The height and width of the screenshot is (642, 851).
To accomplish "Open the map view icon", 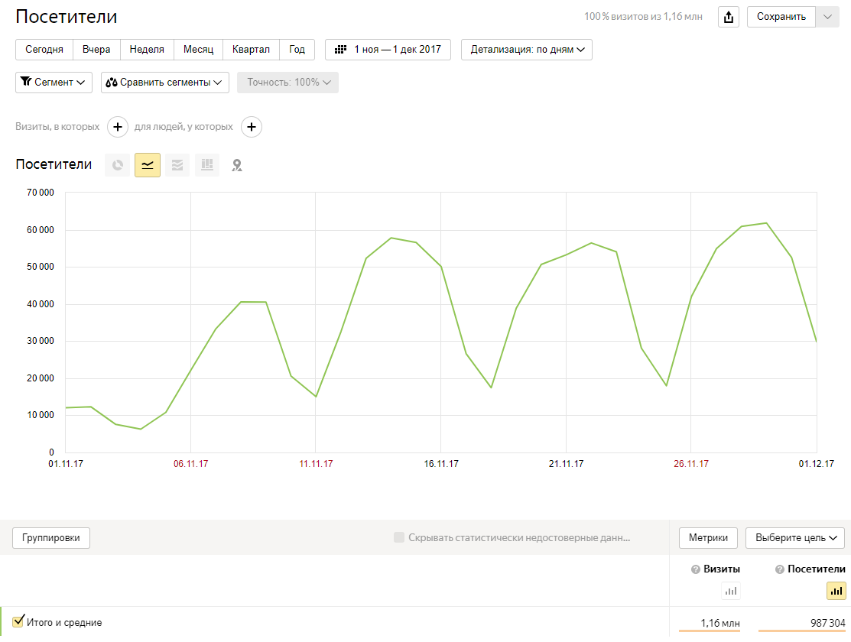I will tap(237, 165).
